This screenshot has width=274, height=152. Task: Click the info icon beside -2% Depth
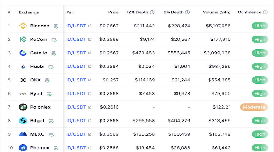[x=188, y=12]
